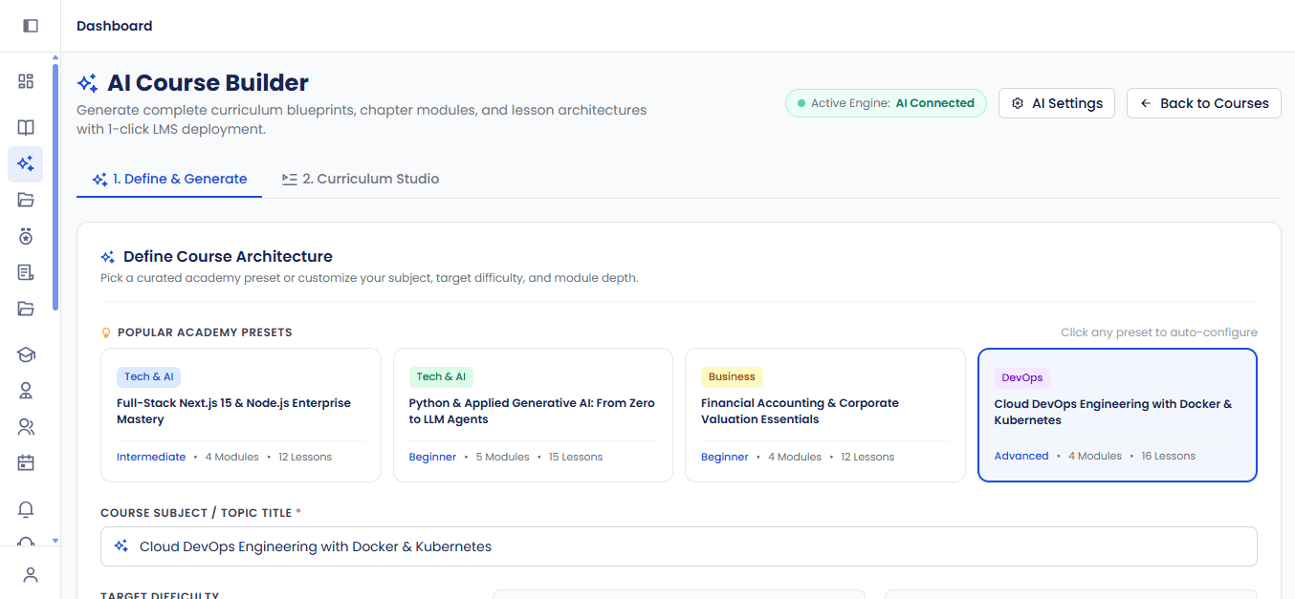Open the medal award icon in the sidebar
The width and height of the screenshot is (1295, 599).
[26, 236]
